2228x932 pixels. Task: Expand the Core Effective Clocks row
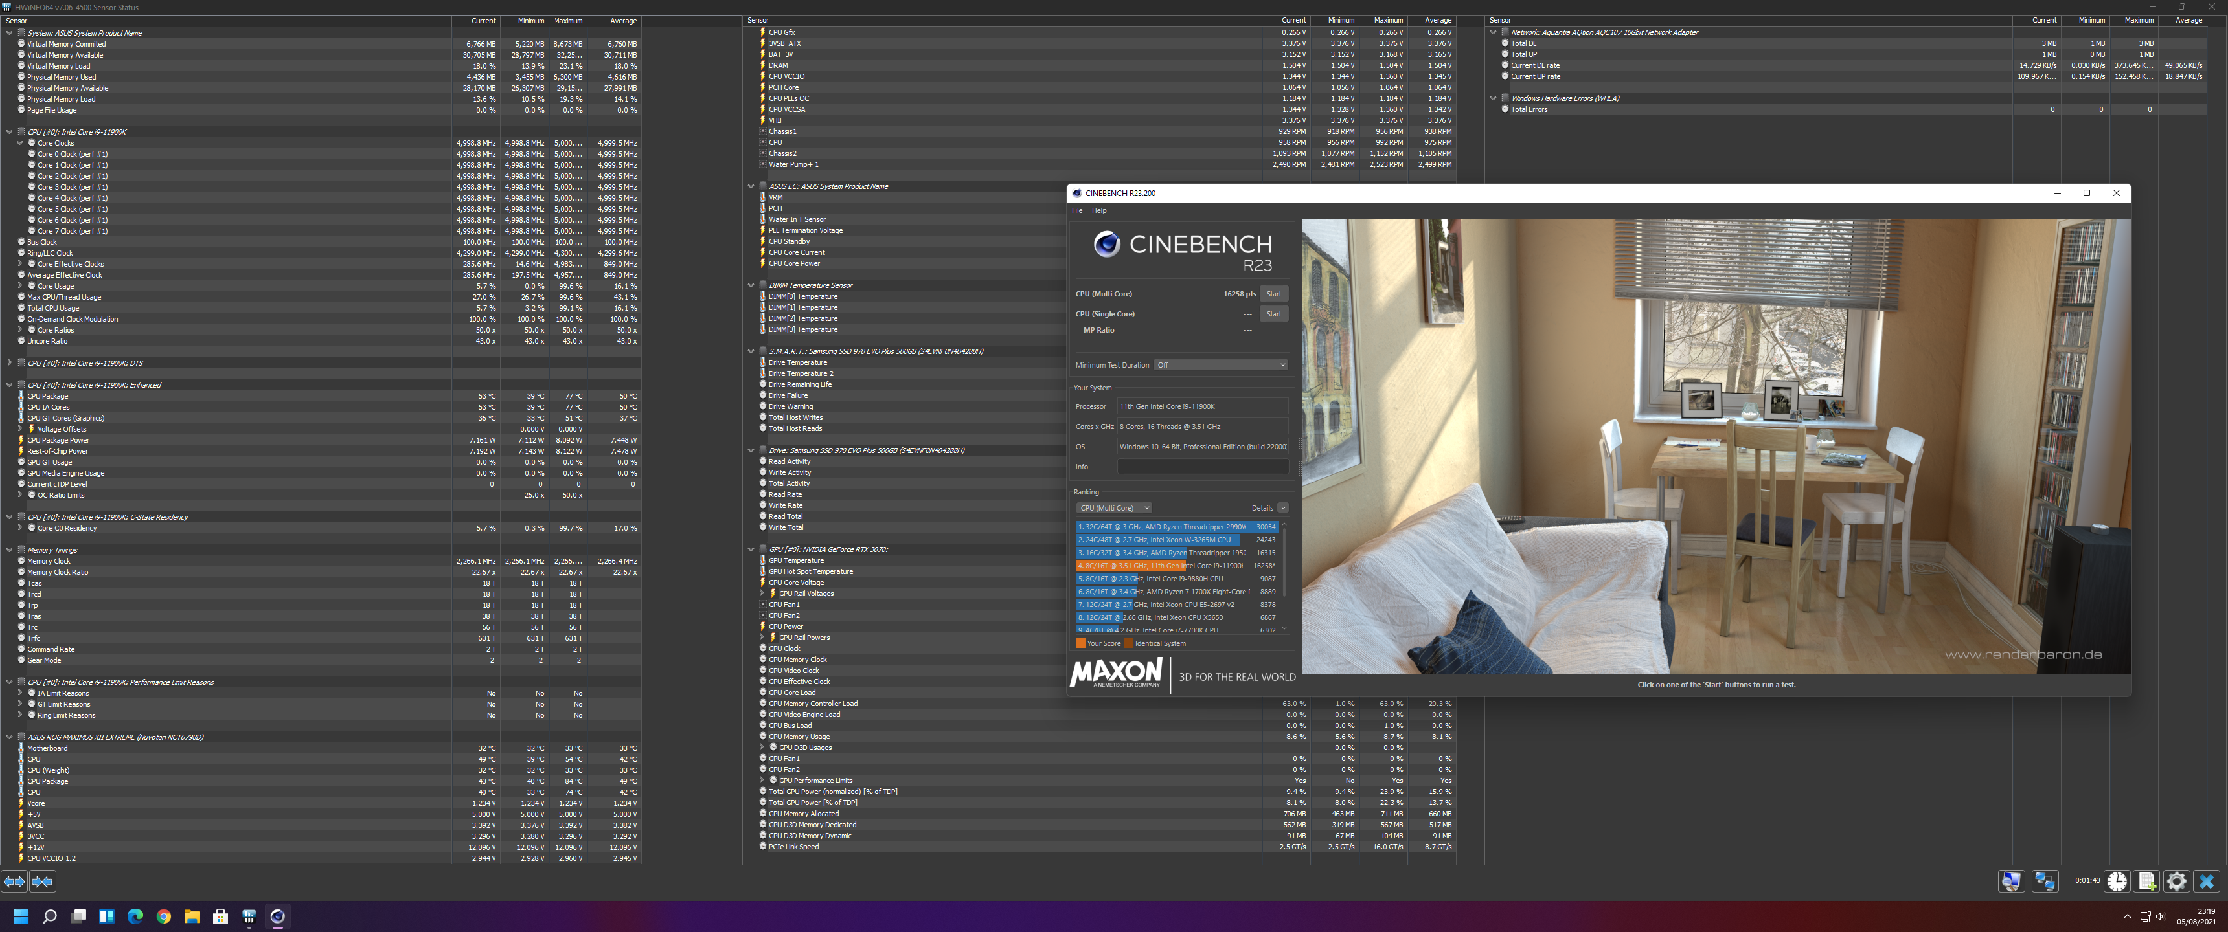click(20, 265)
